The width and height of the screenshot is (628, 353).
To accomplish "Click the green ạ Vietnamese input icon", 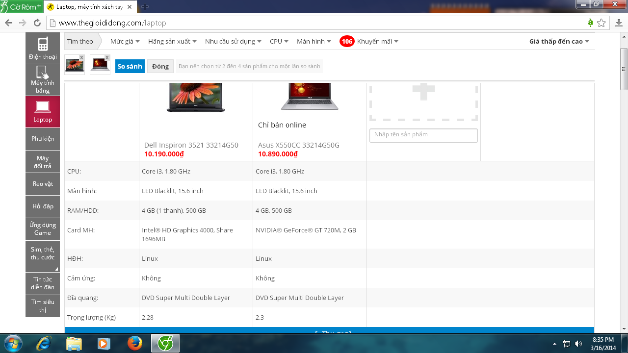I will [x=590, y=23].
